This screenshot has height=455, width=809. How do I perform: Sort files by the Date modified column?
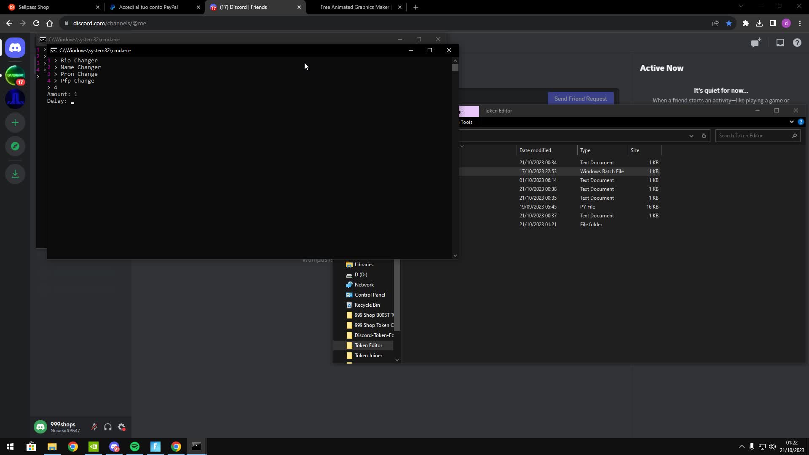(x=535, y=150)
